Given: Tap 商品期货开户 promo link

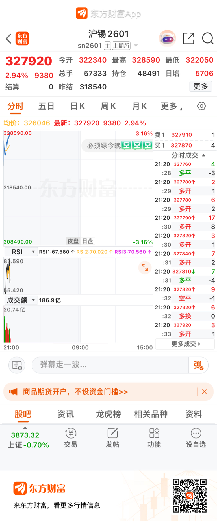Looking at the screenshot, I should (75, 392).
